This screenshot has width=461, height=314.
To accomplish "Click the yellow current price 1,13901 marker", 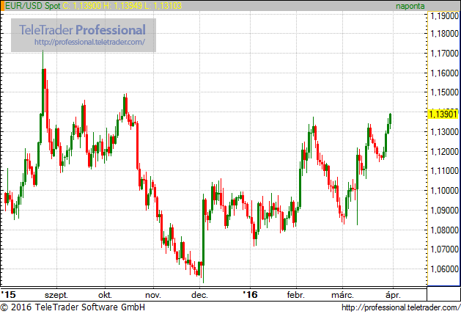I will click(443, 114).
